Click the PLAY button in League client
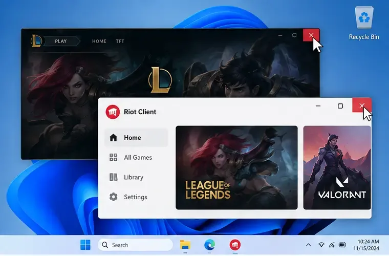The width and height of the screenshot is (389, 256). pos(62,41)
